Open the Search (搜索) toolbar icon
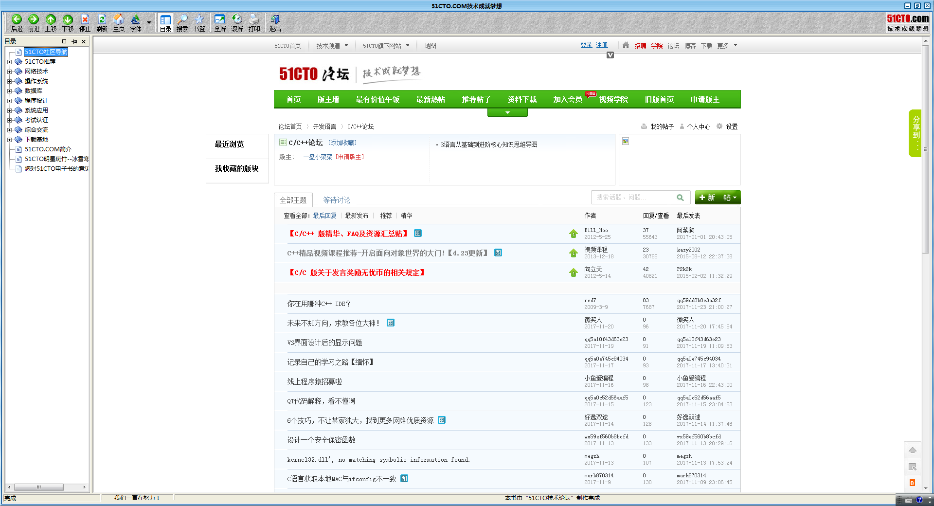Viewport: 934px width, 506px height. (182, 22)
